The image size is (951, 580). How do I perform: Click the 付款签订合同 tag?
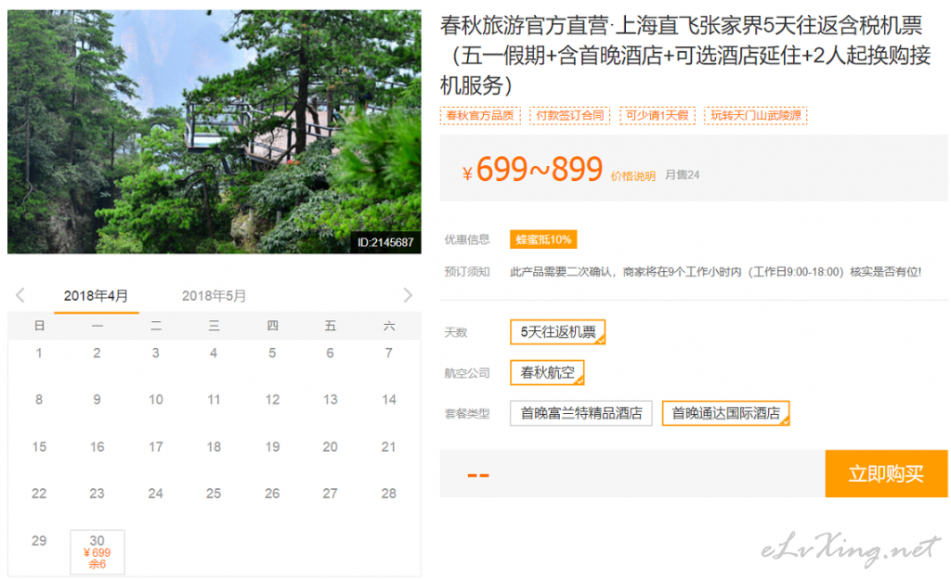point(570,115)
